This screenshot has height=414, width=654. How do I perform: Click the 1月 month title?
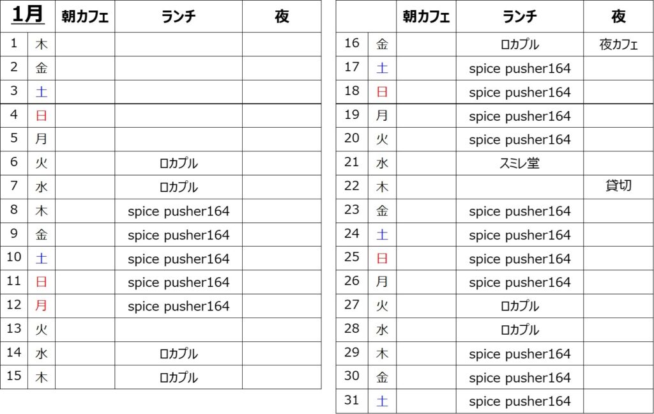[28, 15]
